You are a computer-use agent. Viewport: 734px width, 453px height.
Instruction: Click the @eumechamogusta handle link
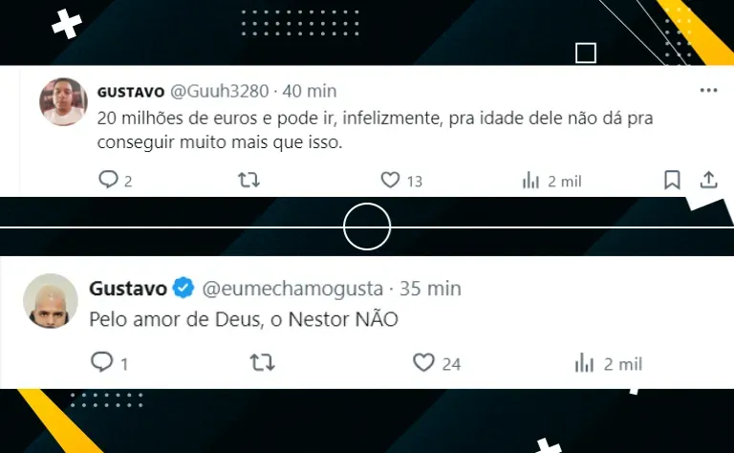(x=292, y=289)
